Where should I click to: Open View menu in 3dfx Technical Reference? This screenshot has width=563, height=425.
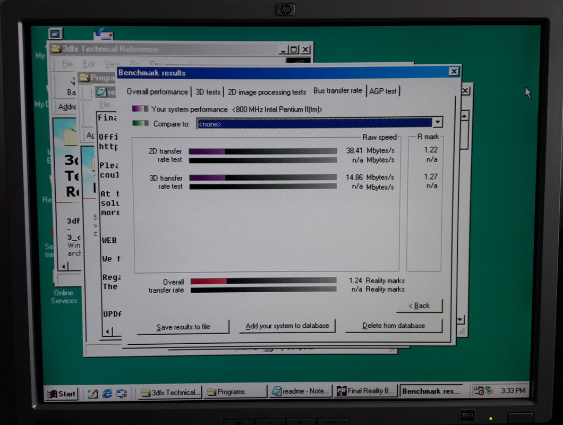tap(112, 64)
